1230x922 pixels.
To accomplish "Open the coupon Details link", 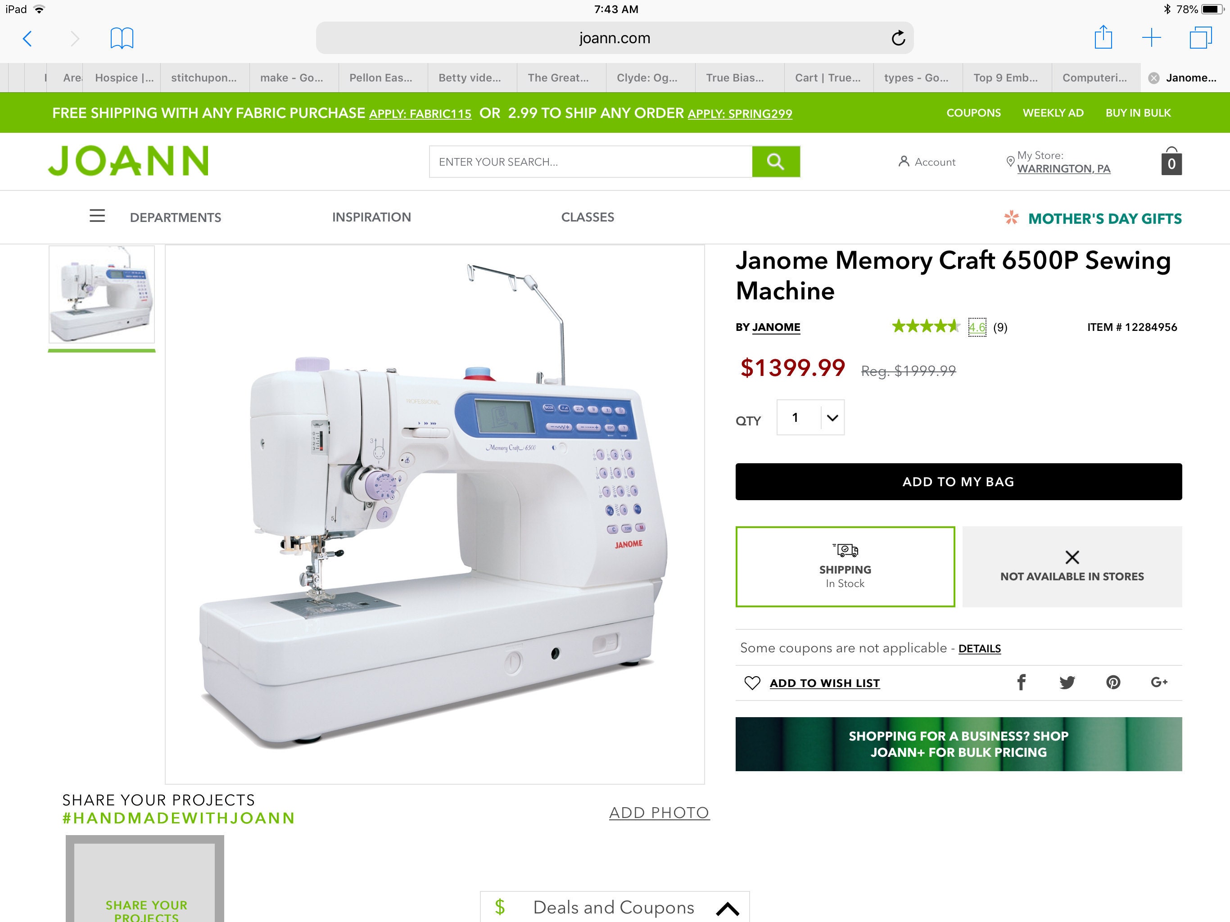I will (x=979, y=648).
